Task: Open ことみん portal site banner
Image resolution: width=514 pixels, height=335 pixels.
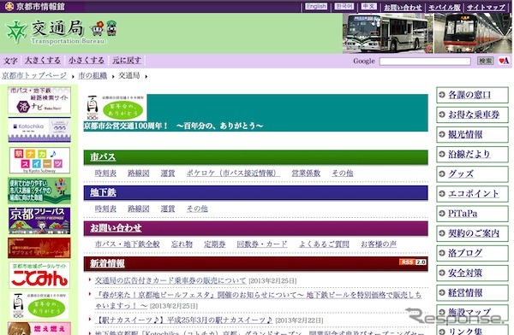Action: [x=39, y=275]
